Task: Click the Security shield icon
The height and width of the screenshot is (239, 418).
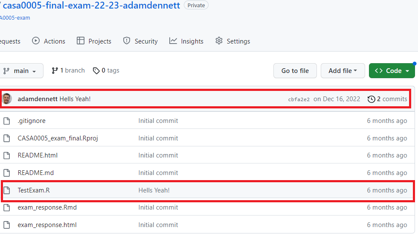Action: (127, 41)
